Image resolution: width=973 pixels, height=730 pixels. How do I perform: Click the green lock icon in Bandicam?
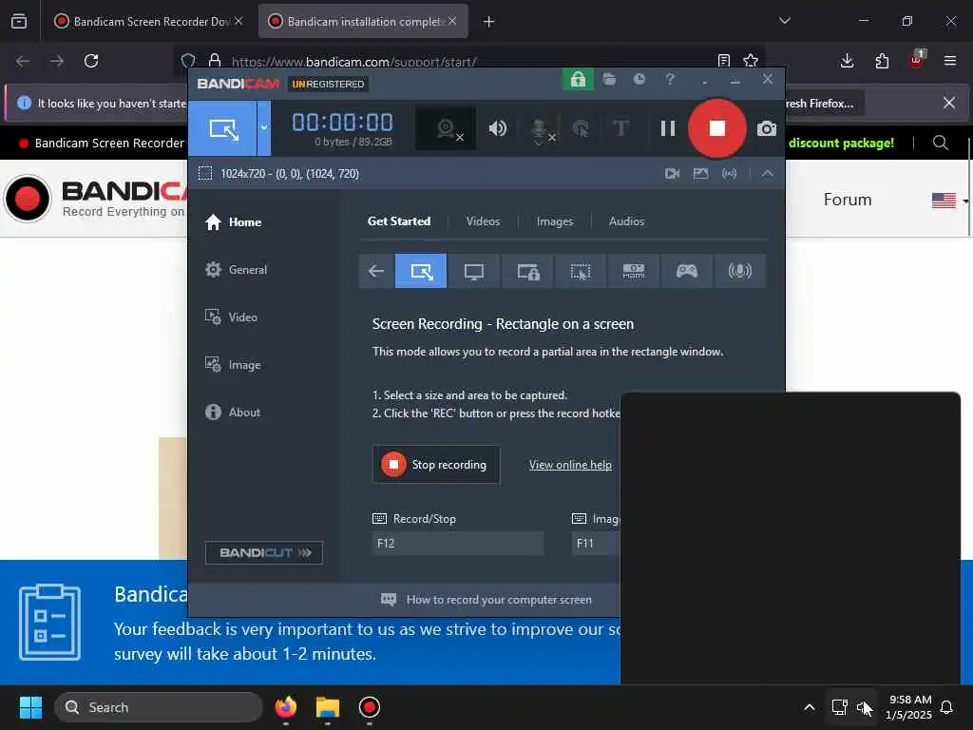tap(578, 80)
